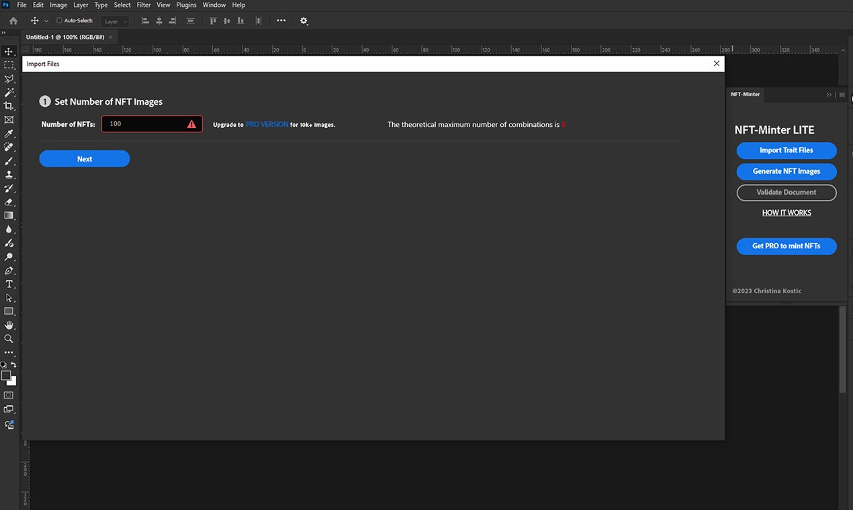Align left edges in options bar

coord(145,21)
